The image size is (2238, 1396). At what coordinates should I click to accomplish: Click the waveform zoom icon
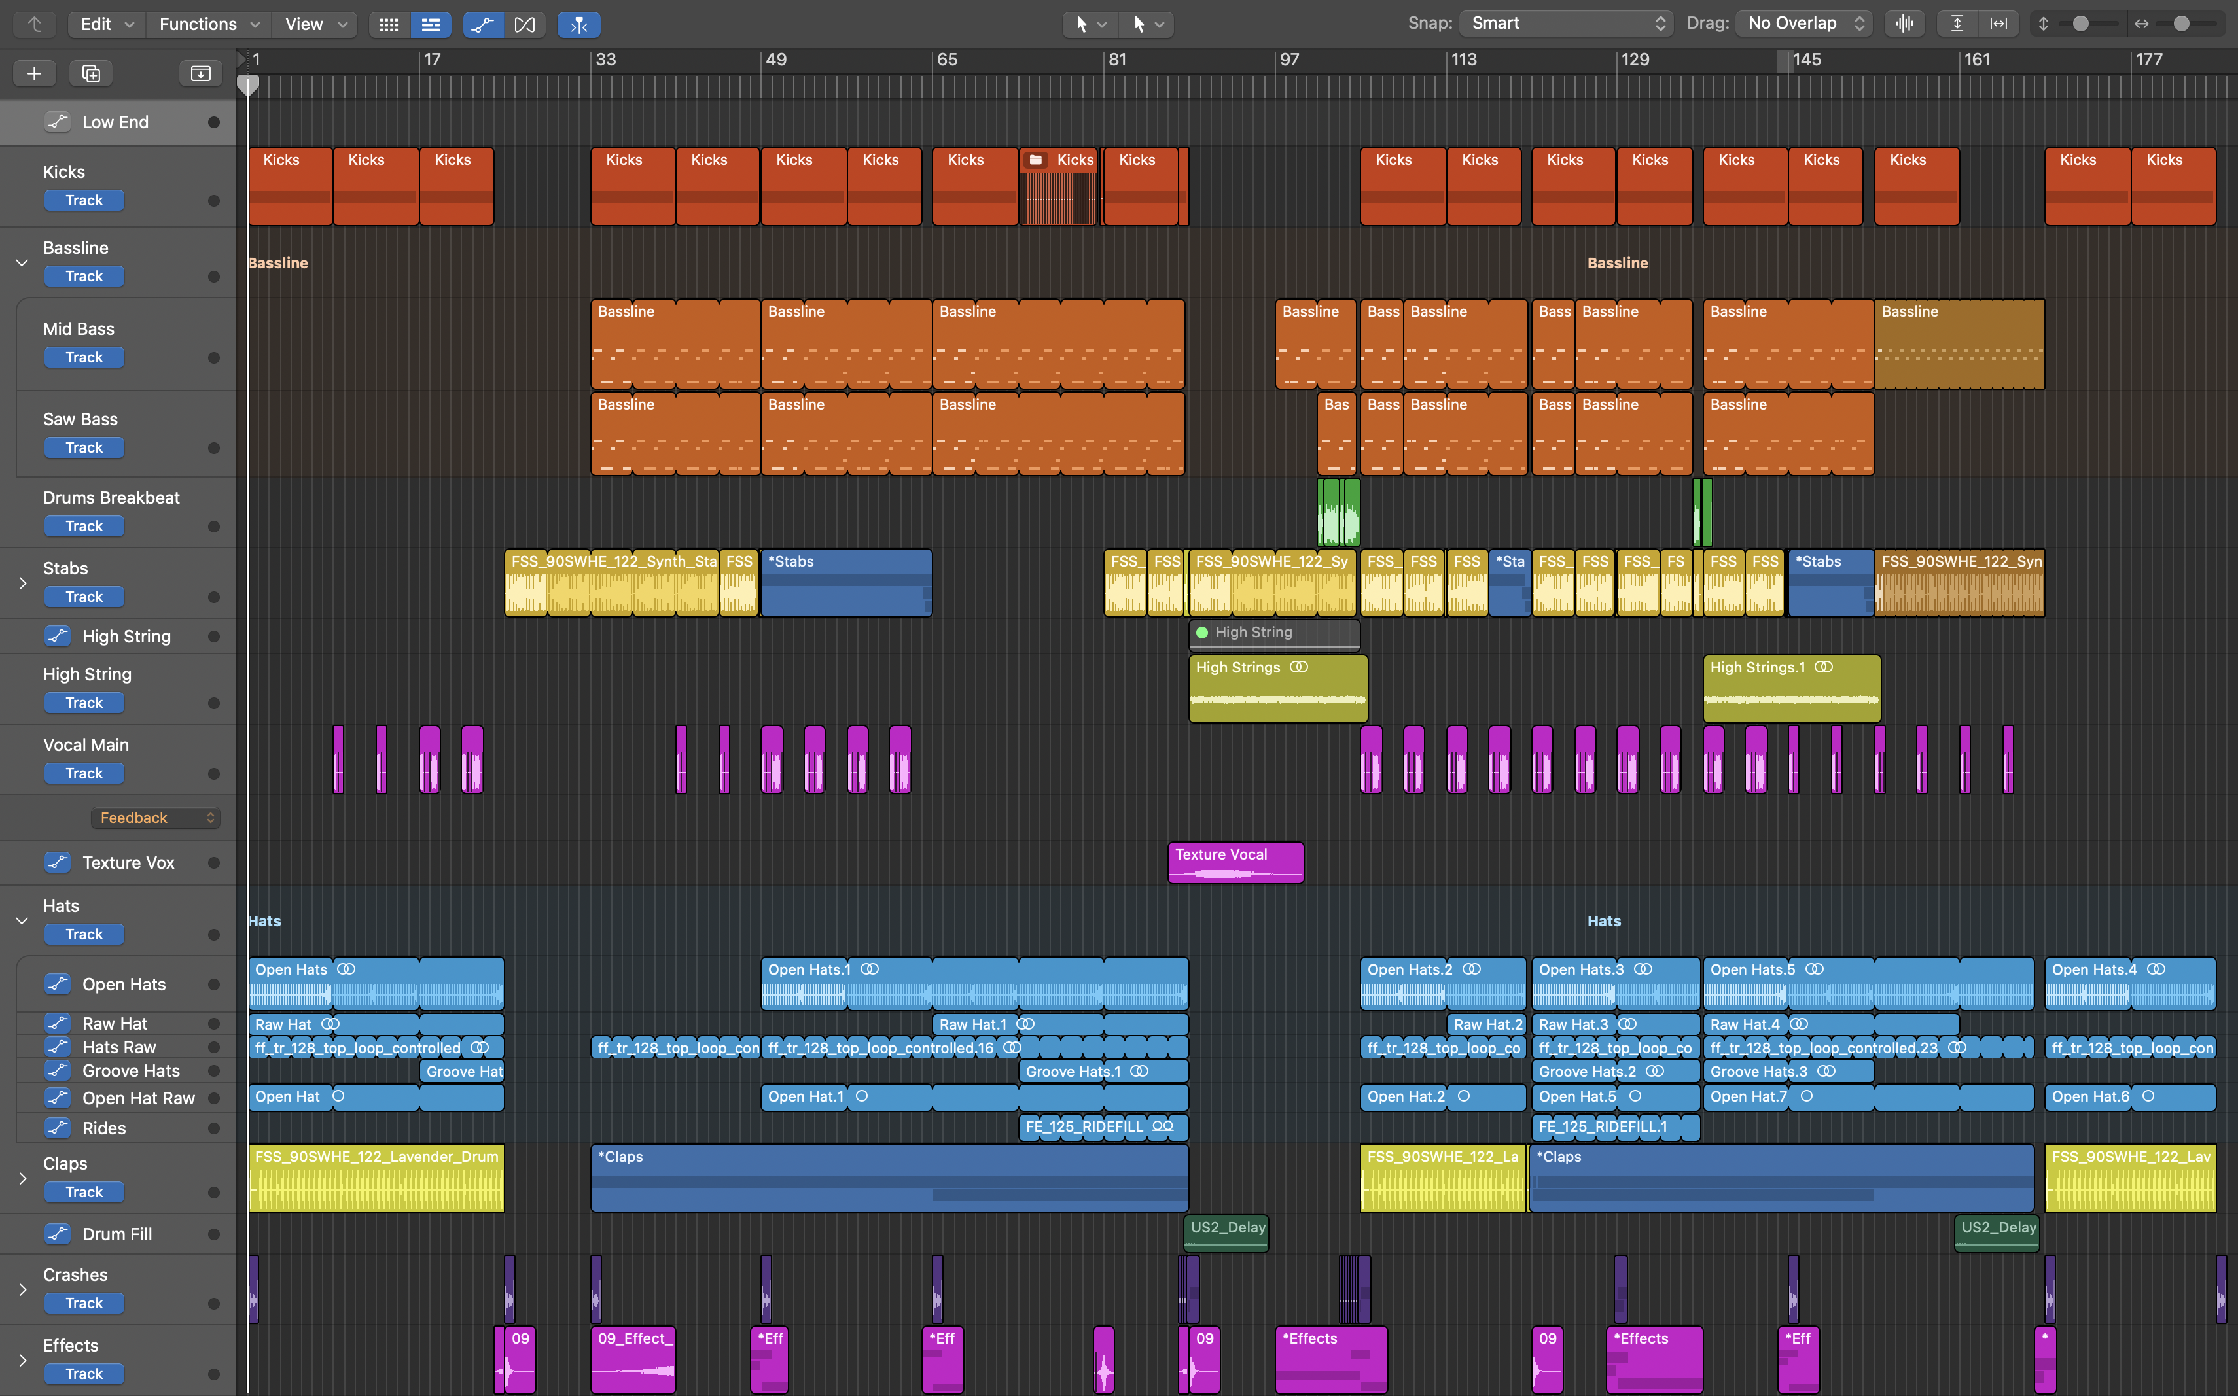pyautogui.click(x=1904, y=23)
